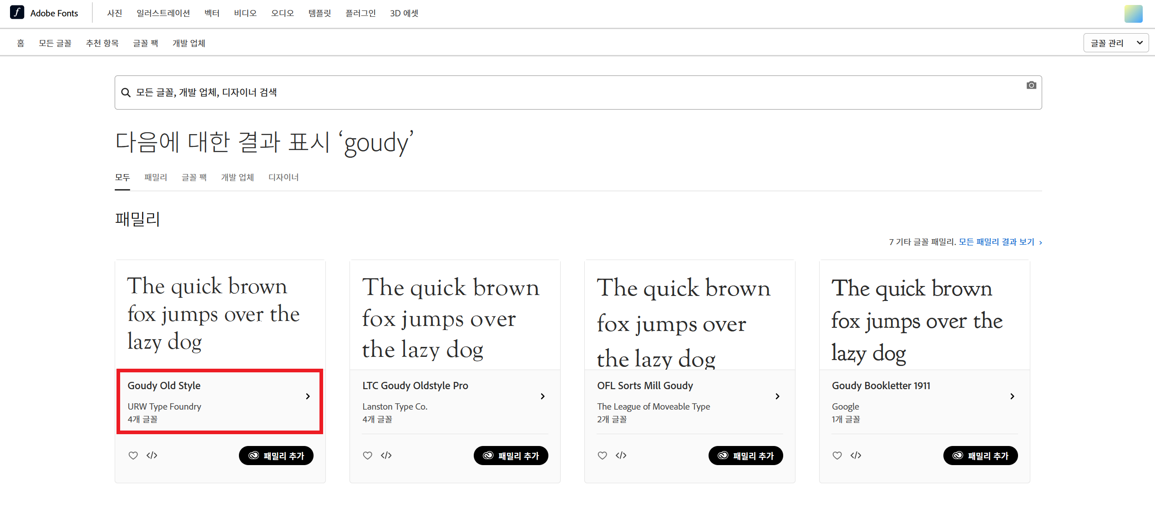Open 글꼴 팩 navigation item
This screenshot has height=506, width=1155.
point(146,43)
